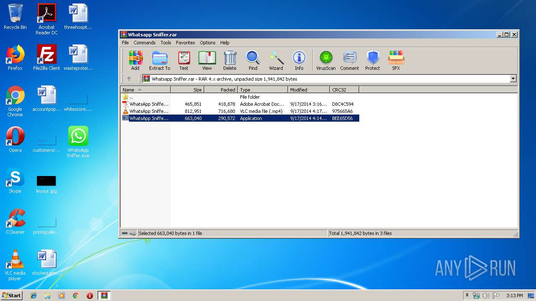Open the Commands menu

click(144, 43)
